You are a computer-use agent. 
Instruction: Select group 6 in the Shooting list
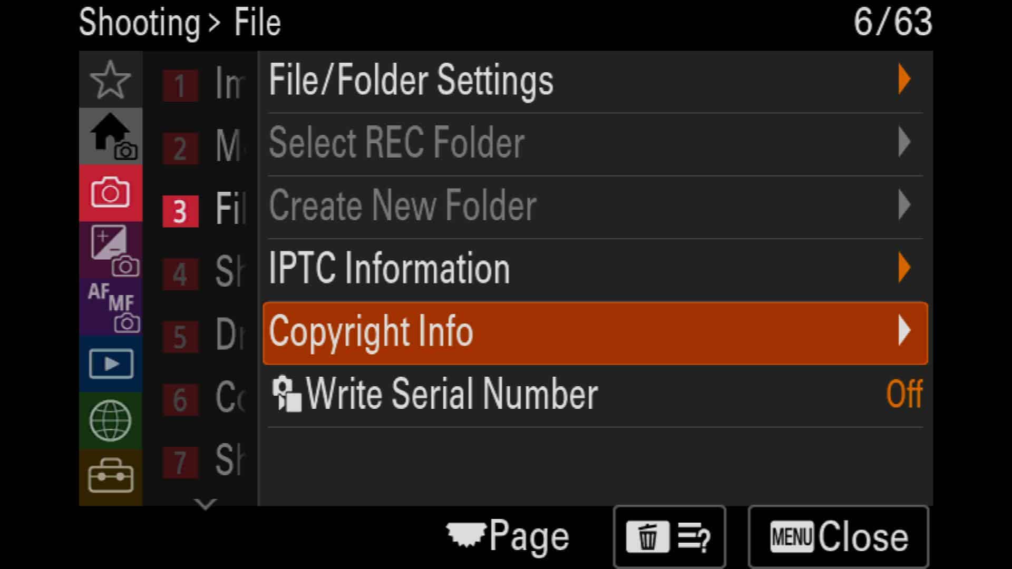(204, 398)
